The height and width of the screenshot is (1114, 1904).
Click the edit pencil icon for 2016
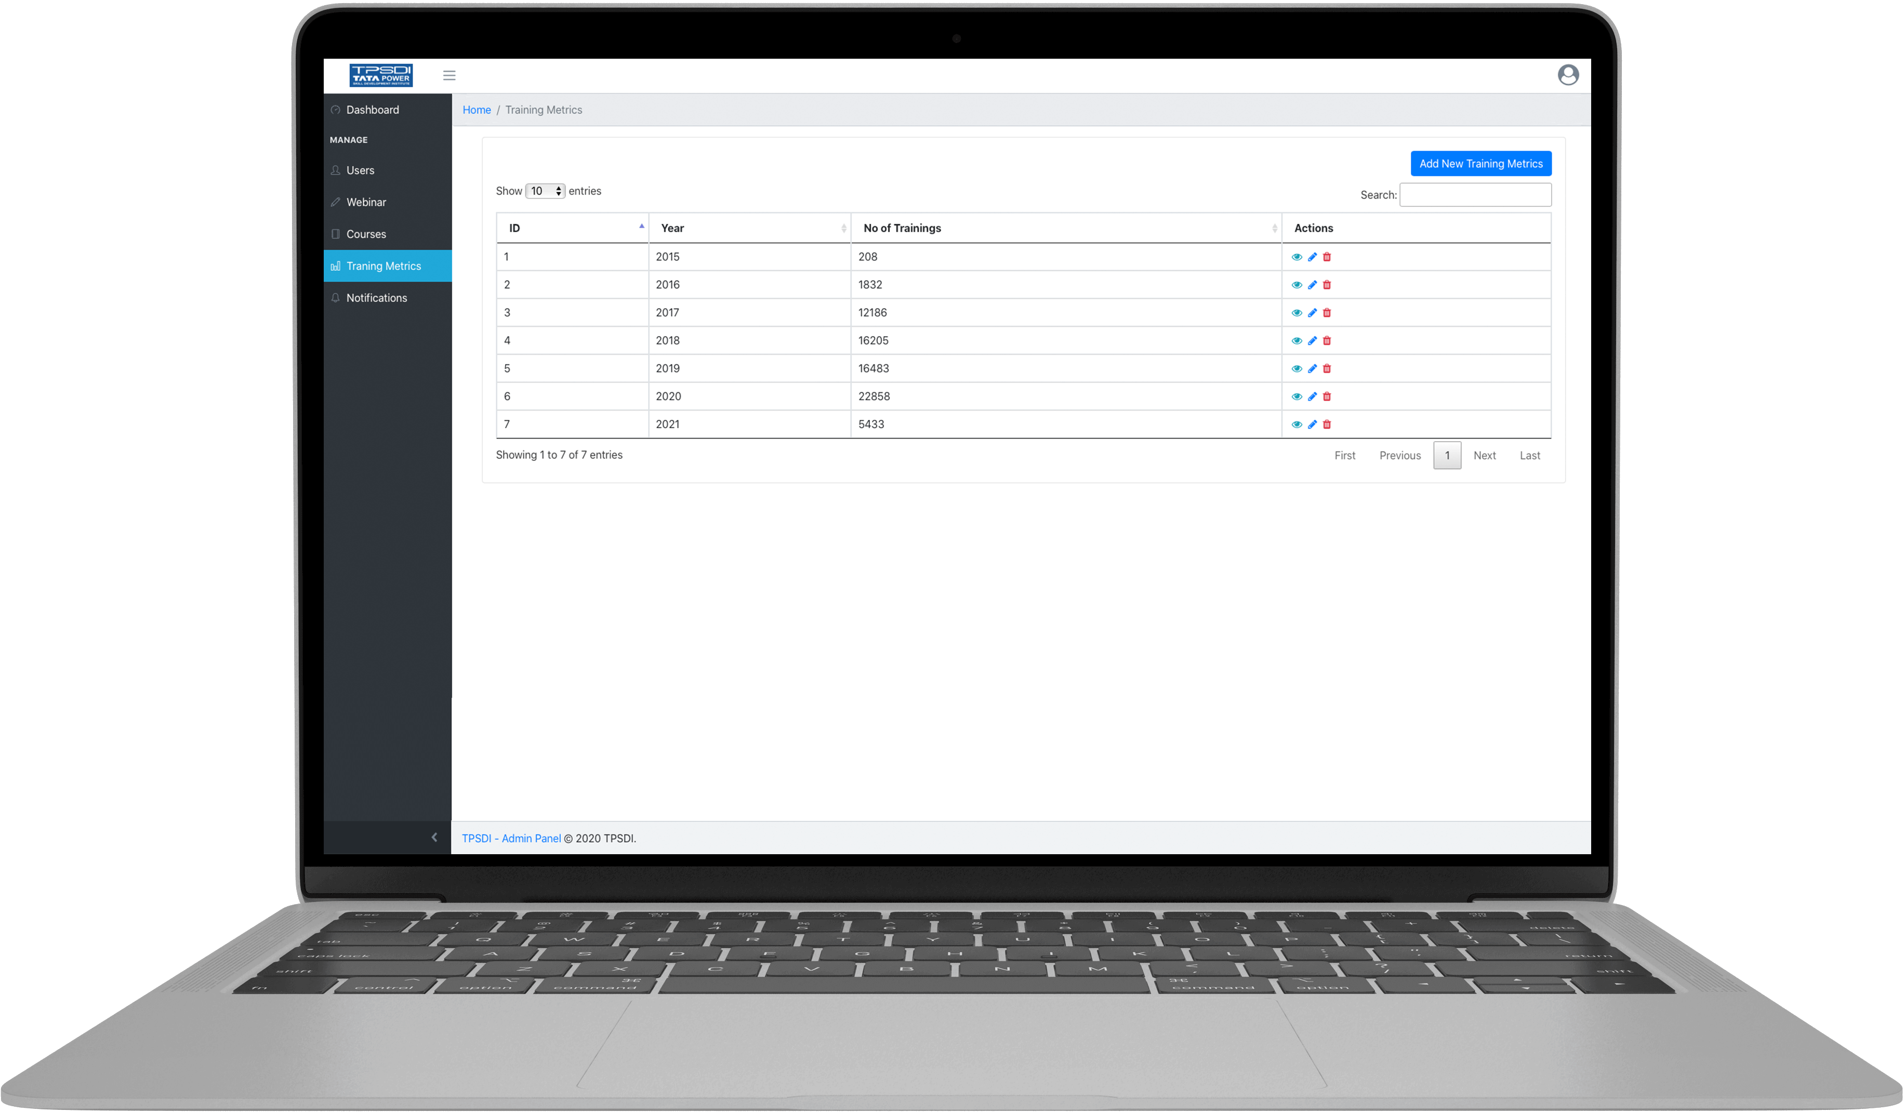(1311, 284)
